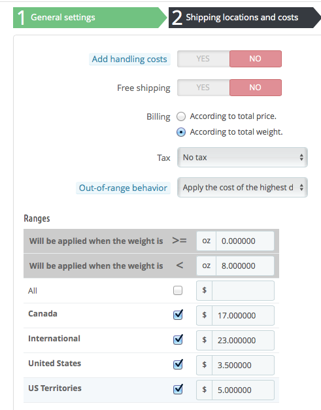Open Out-of-range behavior dropdown
Screen dimensions: 321x410
point(243,188)
